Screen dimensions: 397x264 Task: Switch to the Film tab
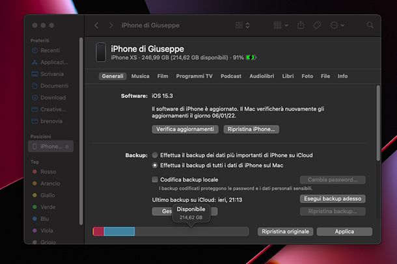[x=163, y=76]
